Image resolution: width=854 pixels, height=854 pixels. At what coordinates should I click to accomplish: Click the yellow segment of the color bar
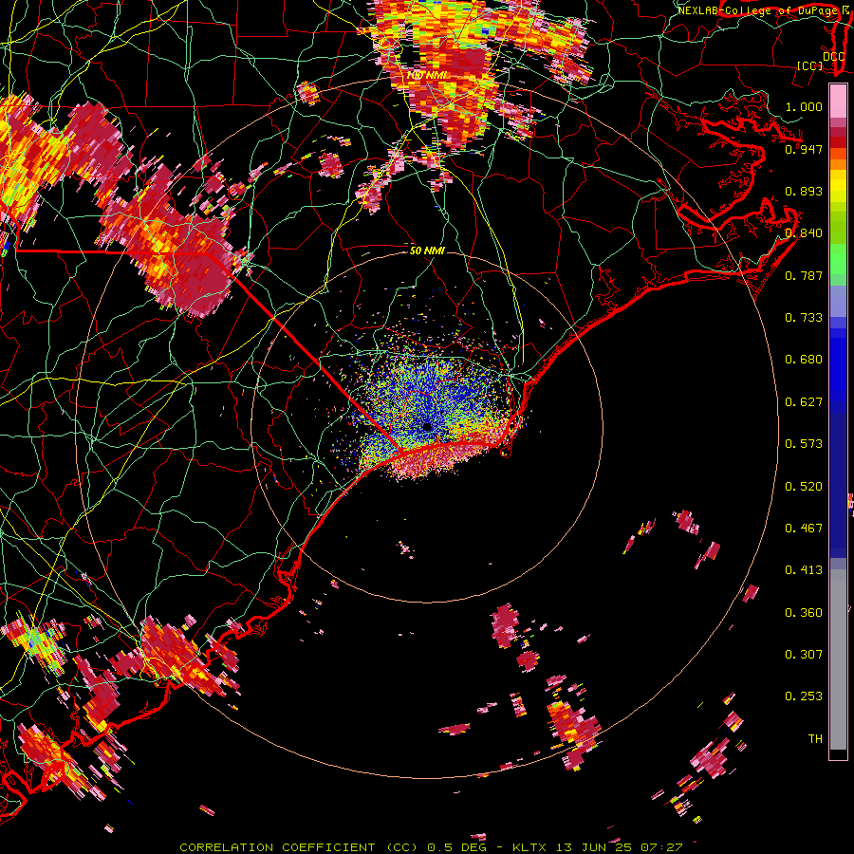(x=838, y=186)
